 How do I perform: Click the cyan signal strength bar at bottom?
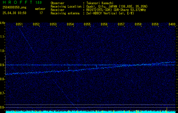(x=91, y=112)
